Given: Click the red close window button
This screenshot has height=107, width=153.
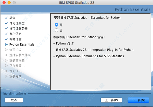Looking at the screenshot, I should point(4,3).
